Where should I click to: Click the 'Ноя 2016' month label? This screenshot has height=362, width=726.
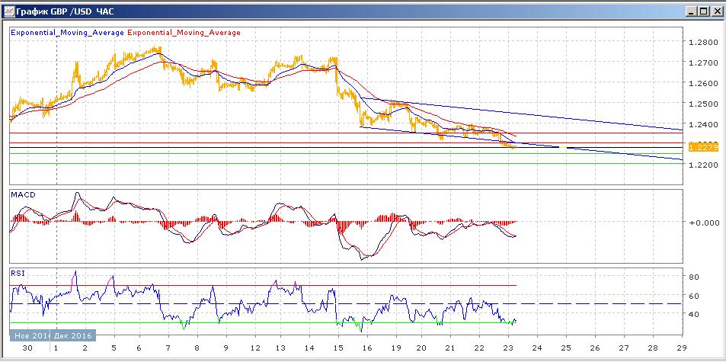click(x=30, y=335)
